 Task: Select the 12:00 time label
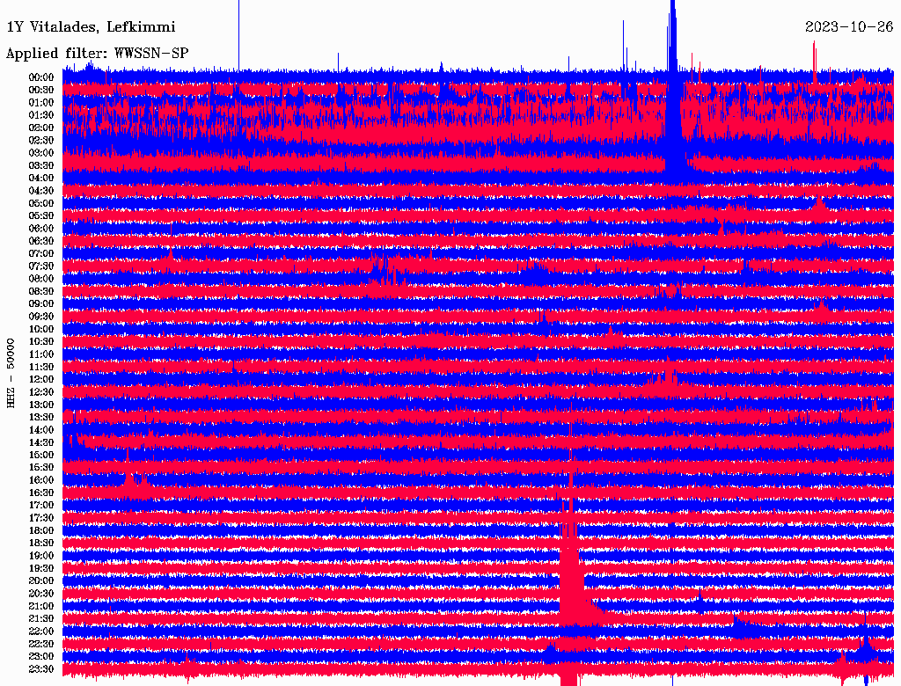pos(41,379)
